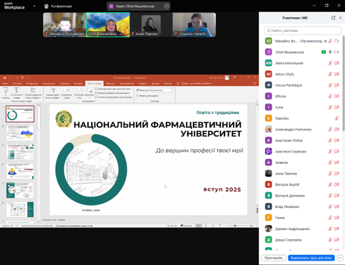Click the PowerPoint zoom slider handle
The image size is (345, 265).
(x=235, y=226)
